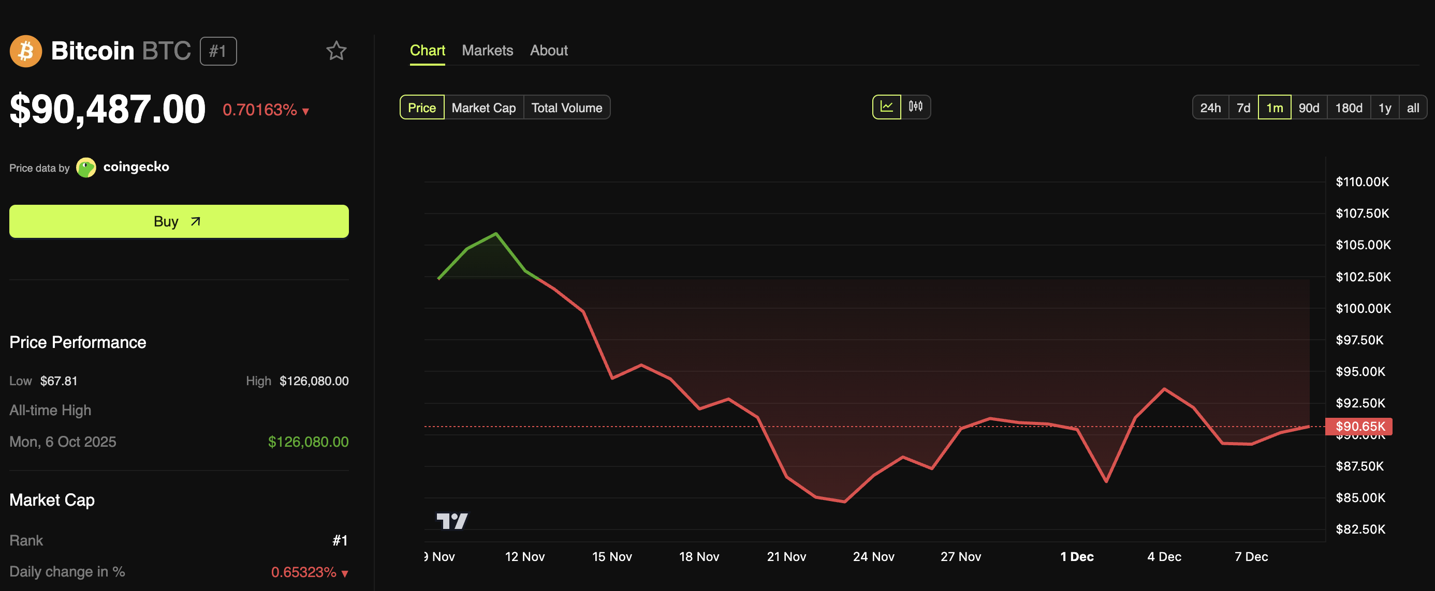Switch to the Markets tab

[x=488, y=50]
